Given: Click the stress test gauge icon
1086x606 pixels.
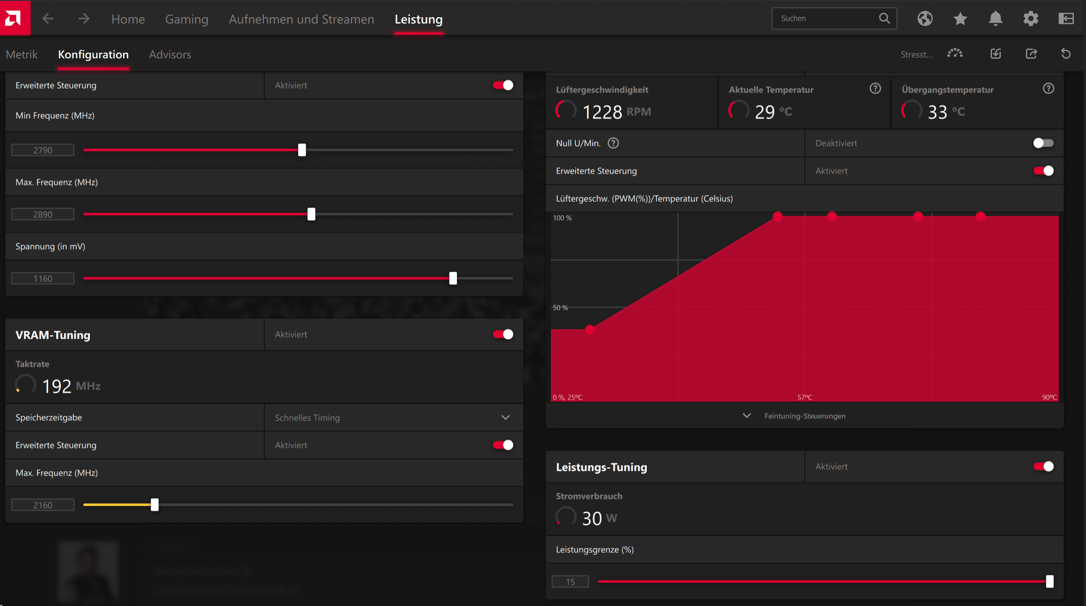Looking at the screenshot, I should tap(955, 54).
